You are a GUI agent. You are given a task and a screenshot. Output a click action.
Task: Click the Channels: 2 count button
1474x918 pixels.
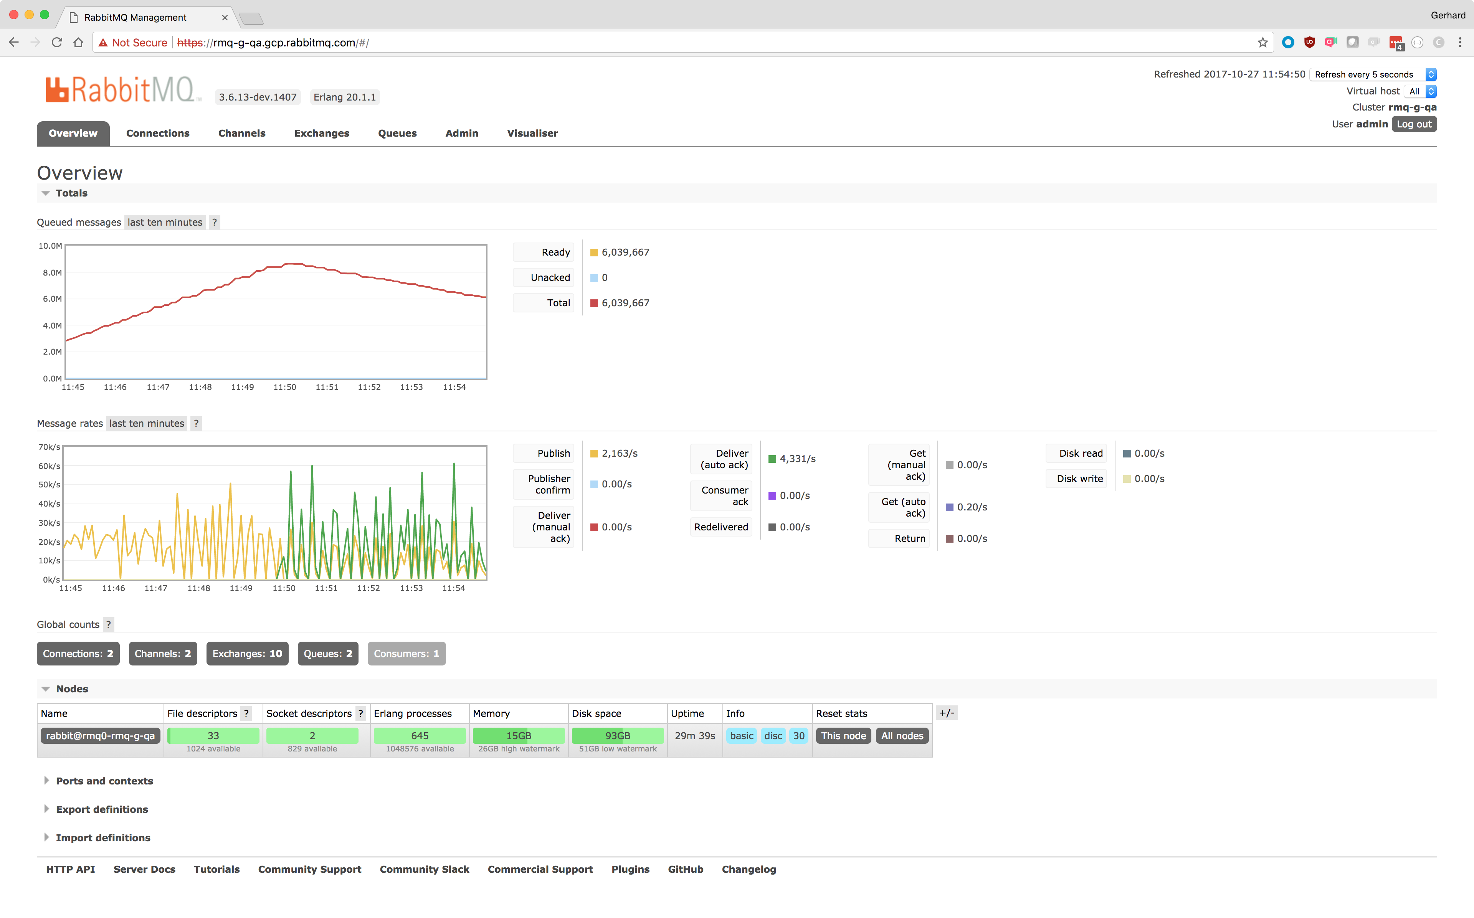click(x=163, y=653)
